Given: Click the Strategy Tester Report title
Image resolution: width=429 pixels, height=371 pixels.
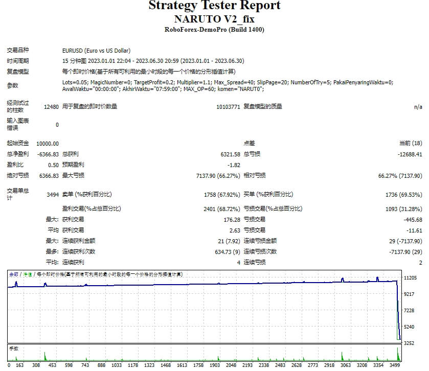Looking at the screenshot, I should (214, 6).
